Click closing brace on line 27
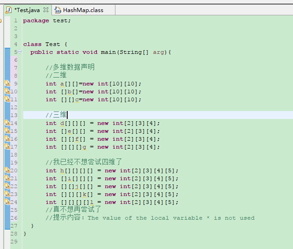 (32, 226)
